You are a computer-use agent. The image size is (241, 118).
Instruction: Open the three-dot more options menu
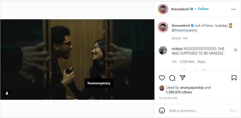pyautogui.click(x=234, y=9)
